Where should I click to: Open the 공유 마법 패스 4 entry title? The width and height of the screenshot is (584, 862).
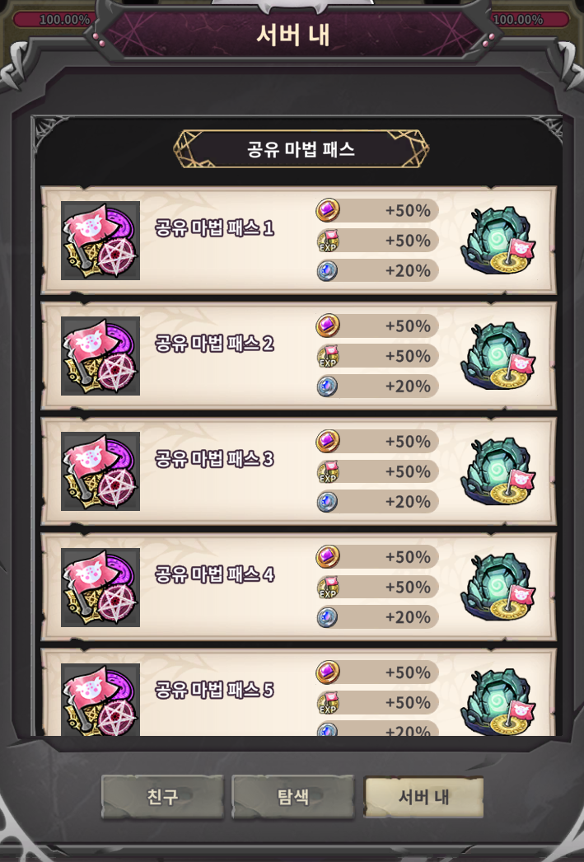point(214,574)
